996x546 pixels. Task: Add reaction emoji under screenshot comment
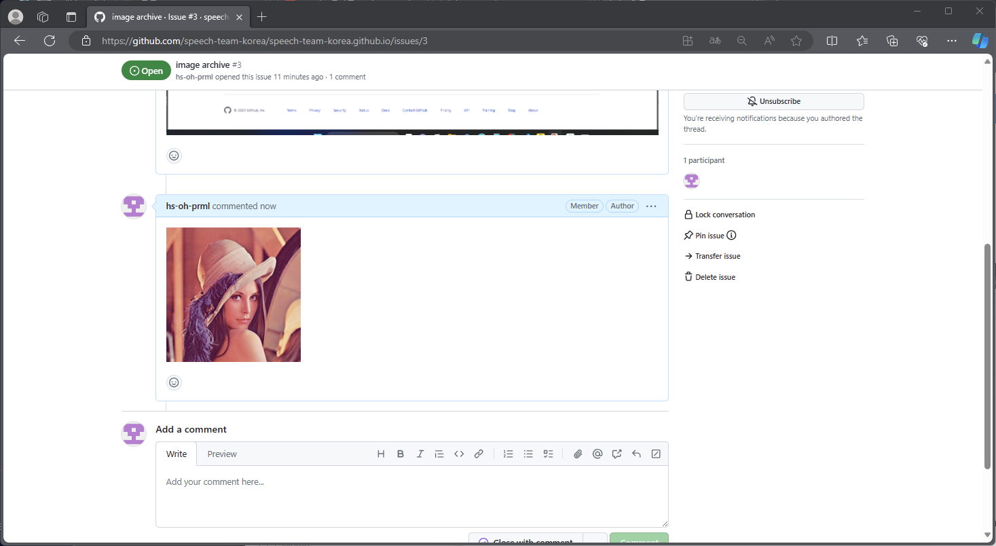[174, 156]
